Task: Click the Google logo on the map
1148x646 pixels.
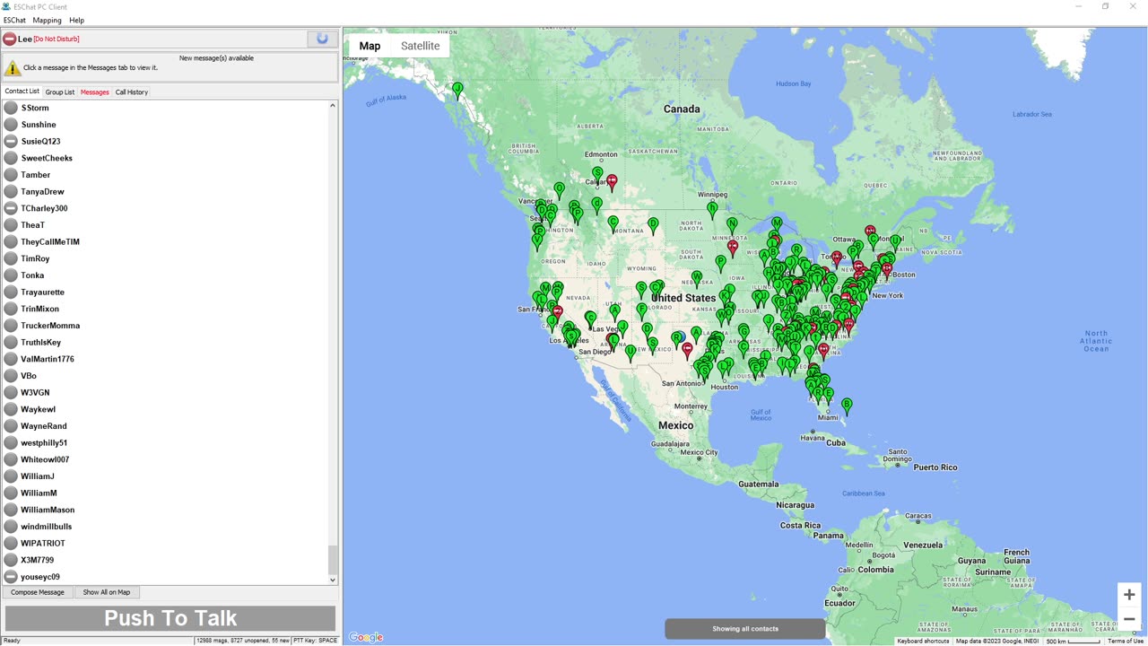Action: pyautogui.click(x=366, y=637)
